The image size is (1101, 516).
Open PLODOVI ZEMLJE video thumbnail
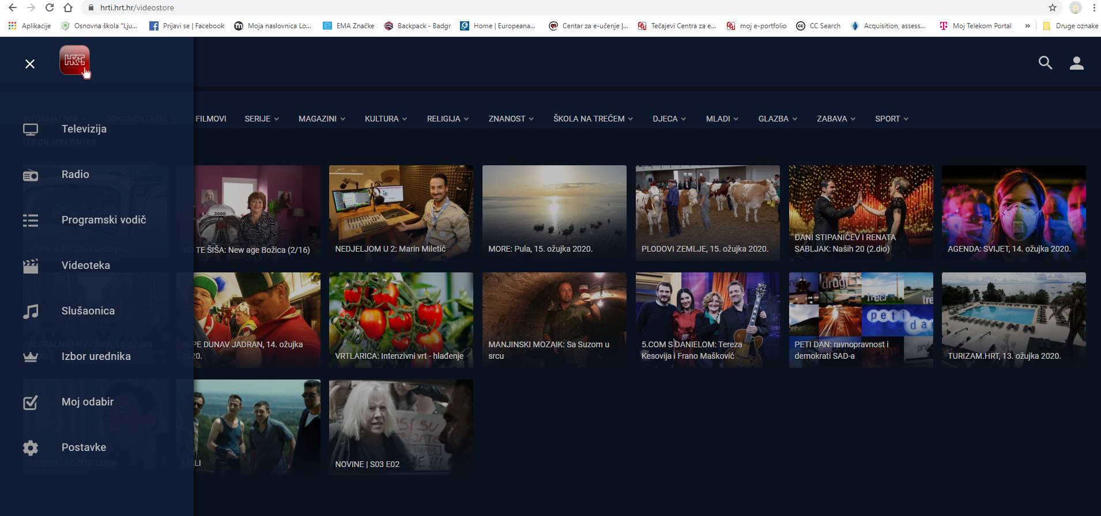[x=708, y=213]
